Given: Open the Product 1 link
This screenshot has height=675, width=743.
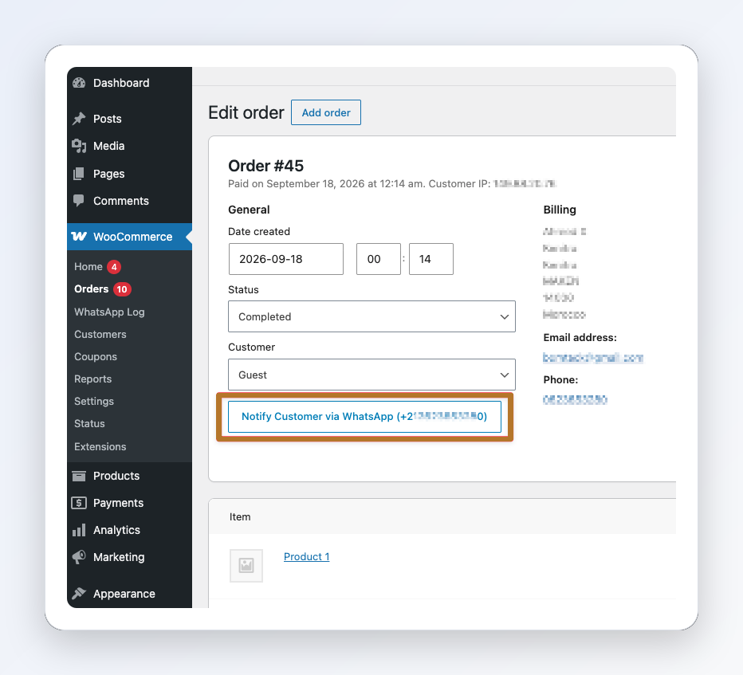Looking at the screenshot, I should tap(307, 557).
